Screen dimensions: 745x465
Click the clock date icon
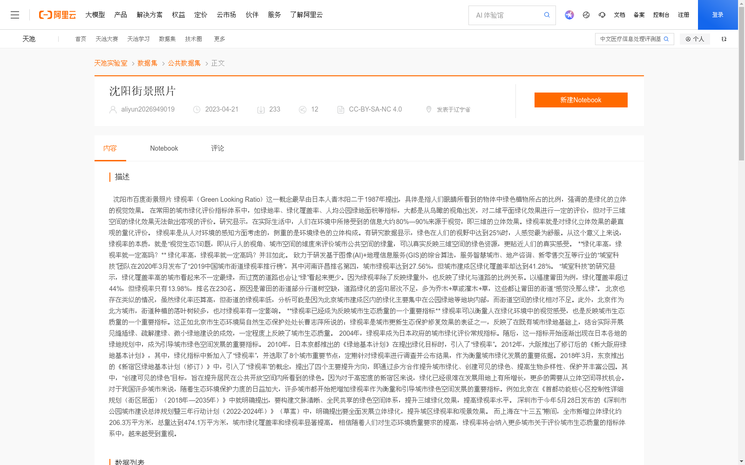tap(197, 110)
